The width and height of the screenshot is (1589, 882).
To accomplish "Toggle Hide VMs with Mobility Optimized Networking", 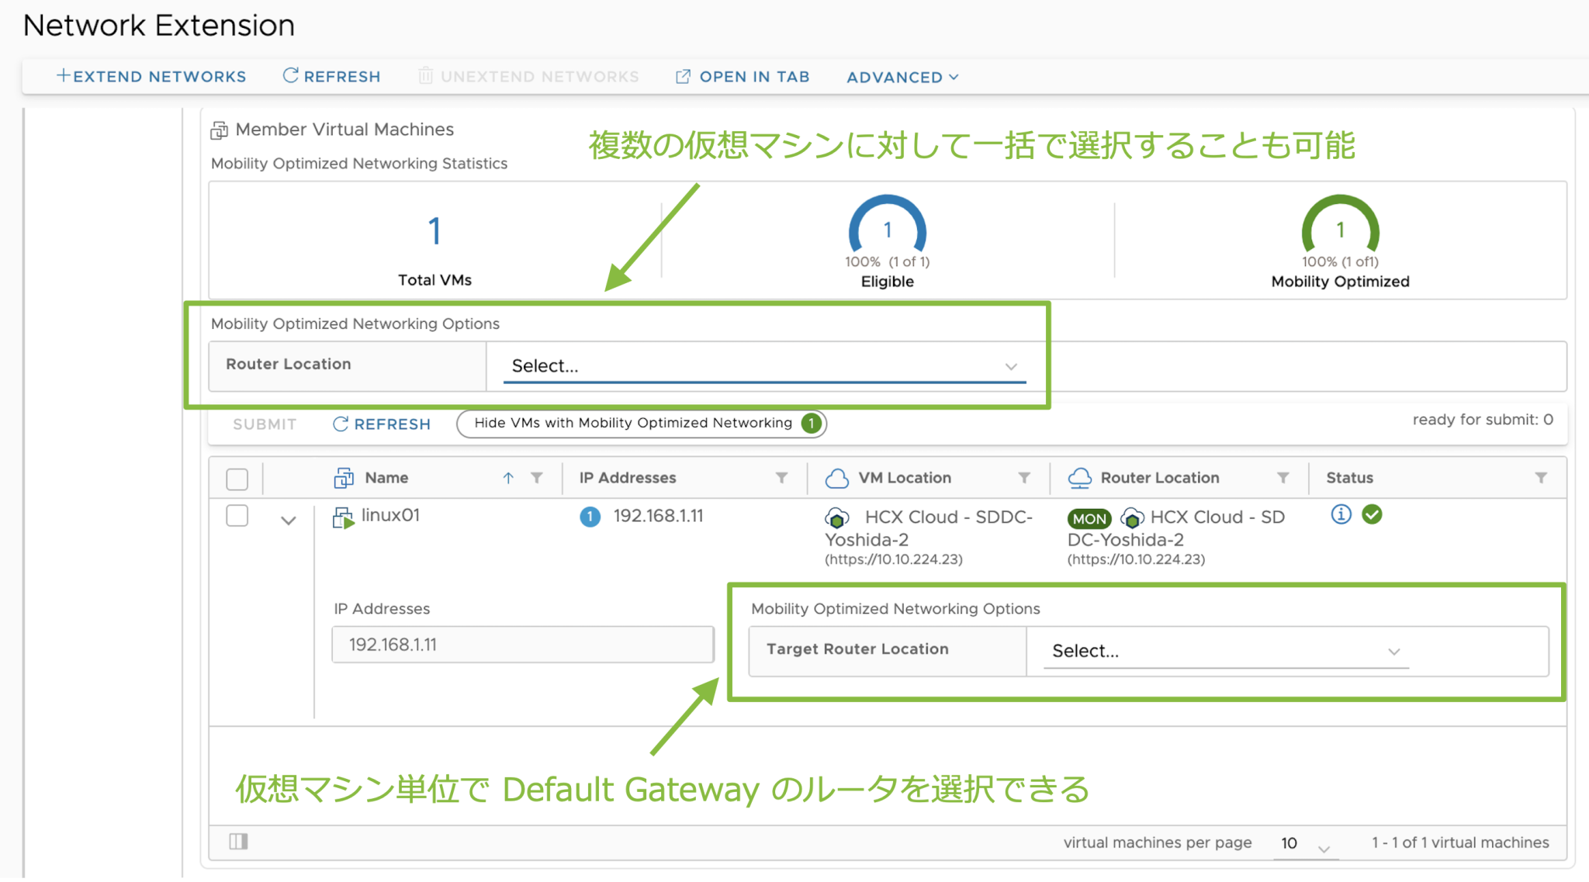I will point(641,424).
